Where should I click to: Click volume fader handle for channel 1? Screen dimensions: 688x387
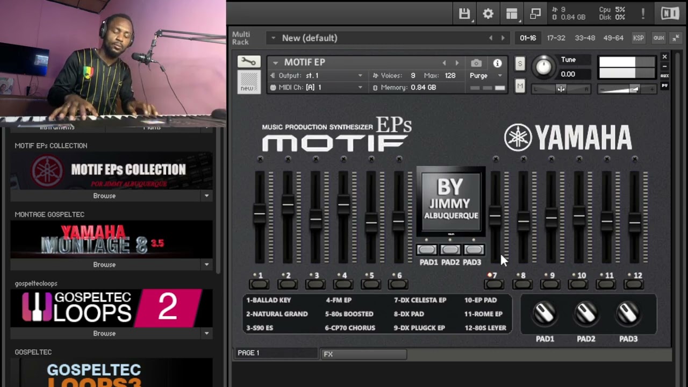(260, 213)
